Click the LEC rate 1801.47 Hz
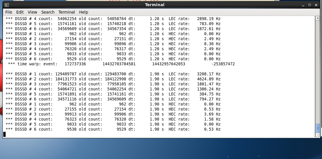 tap(209, 84)
